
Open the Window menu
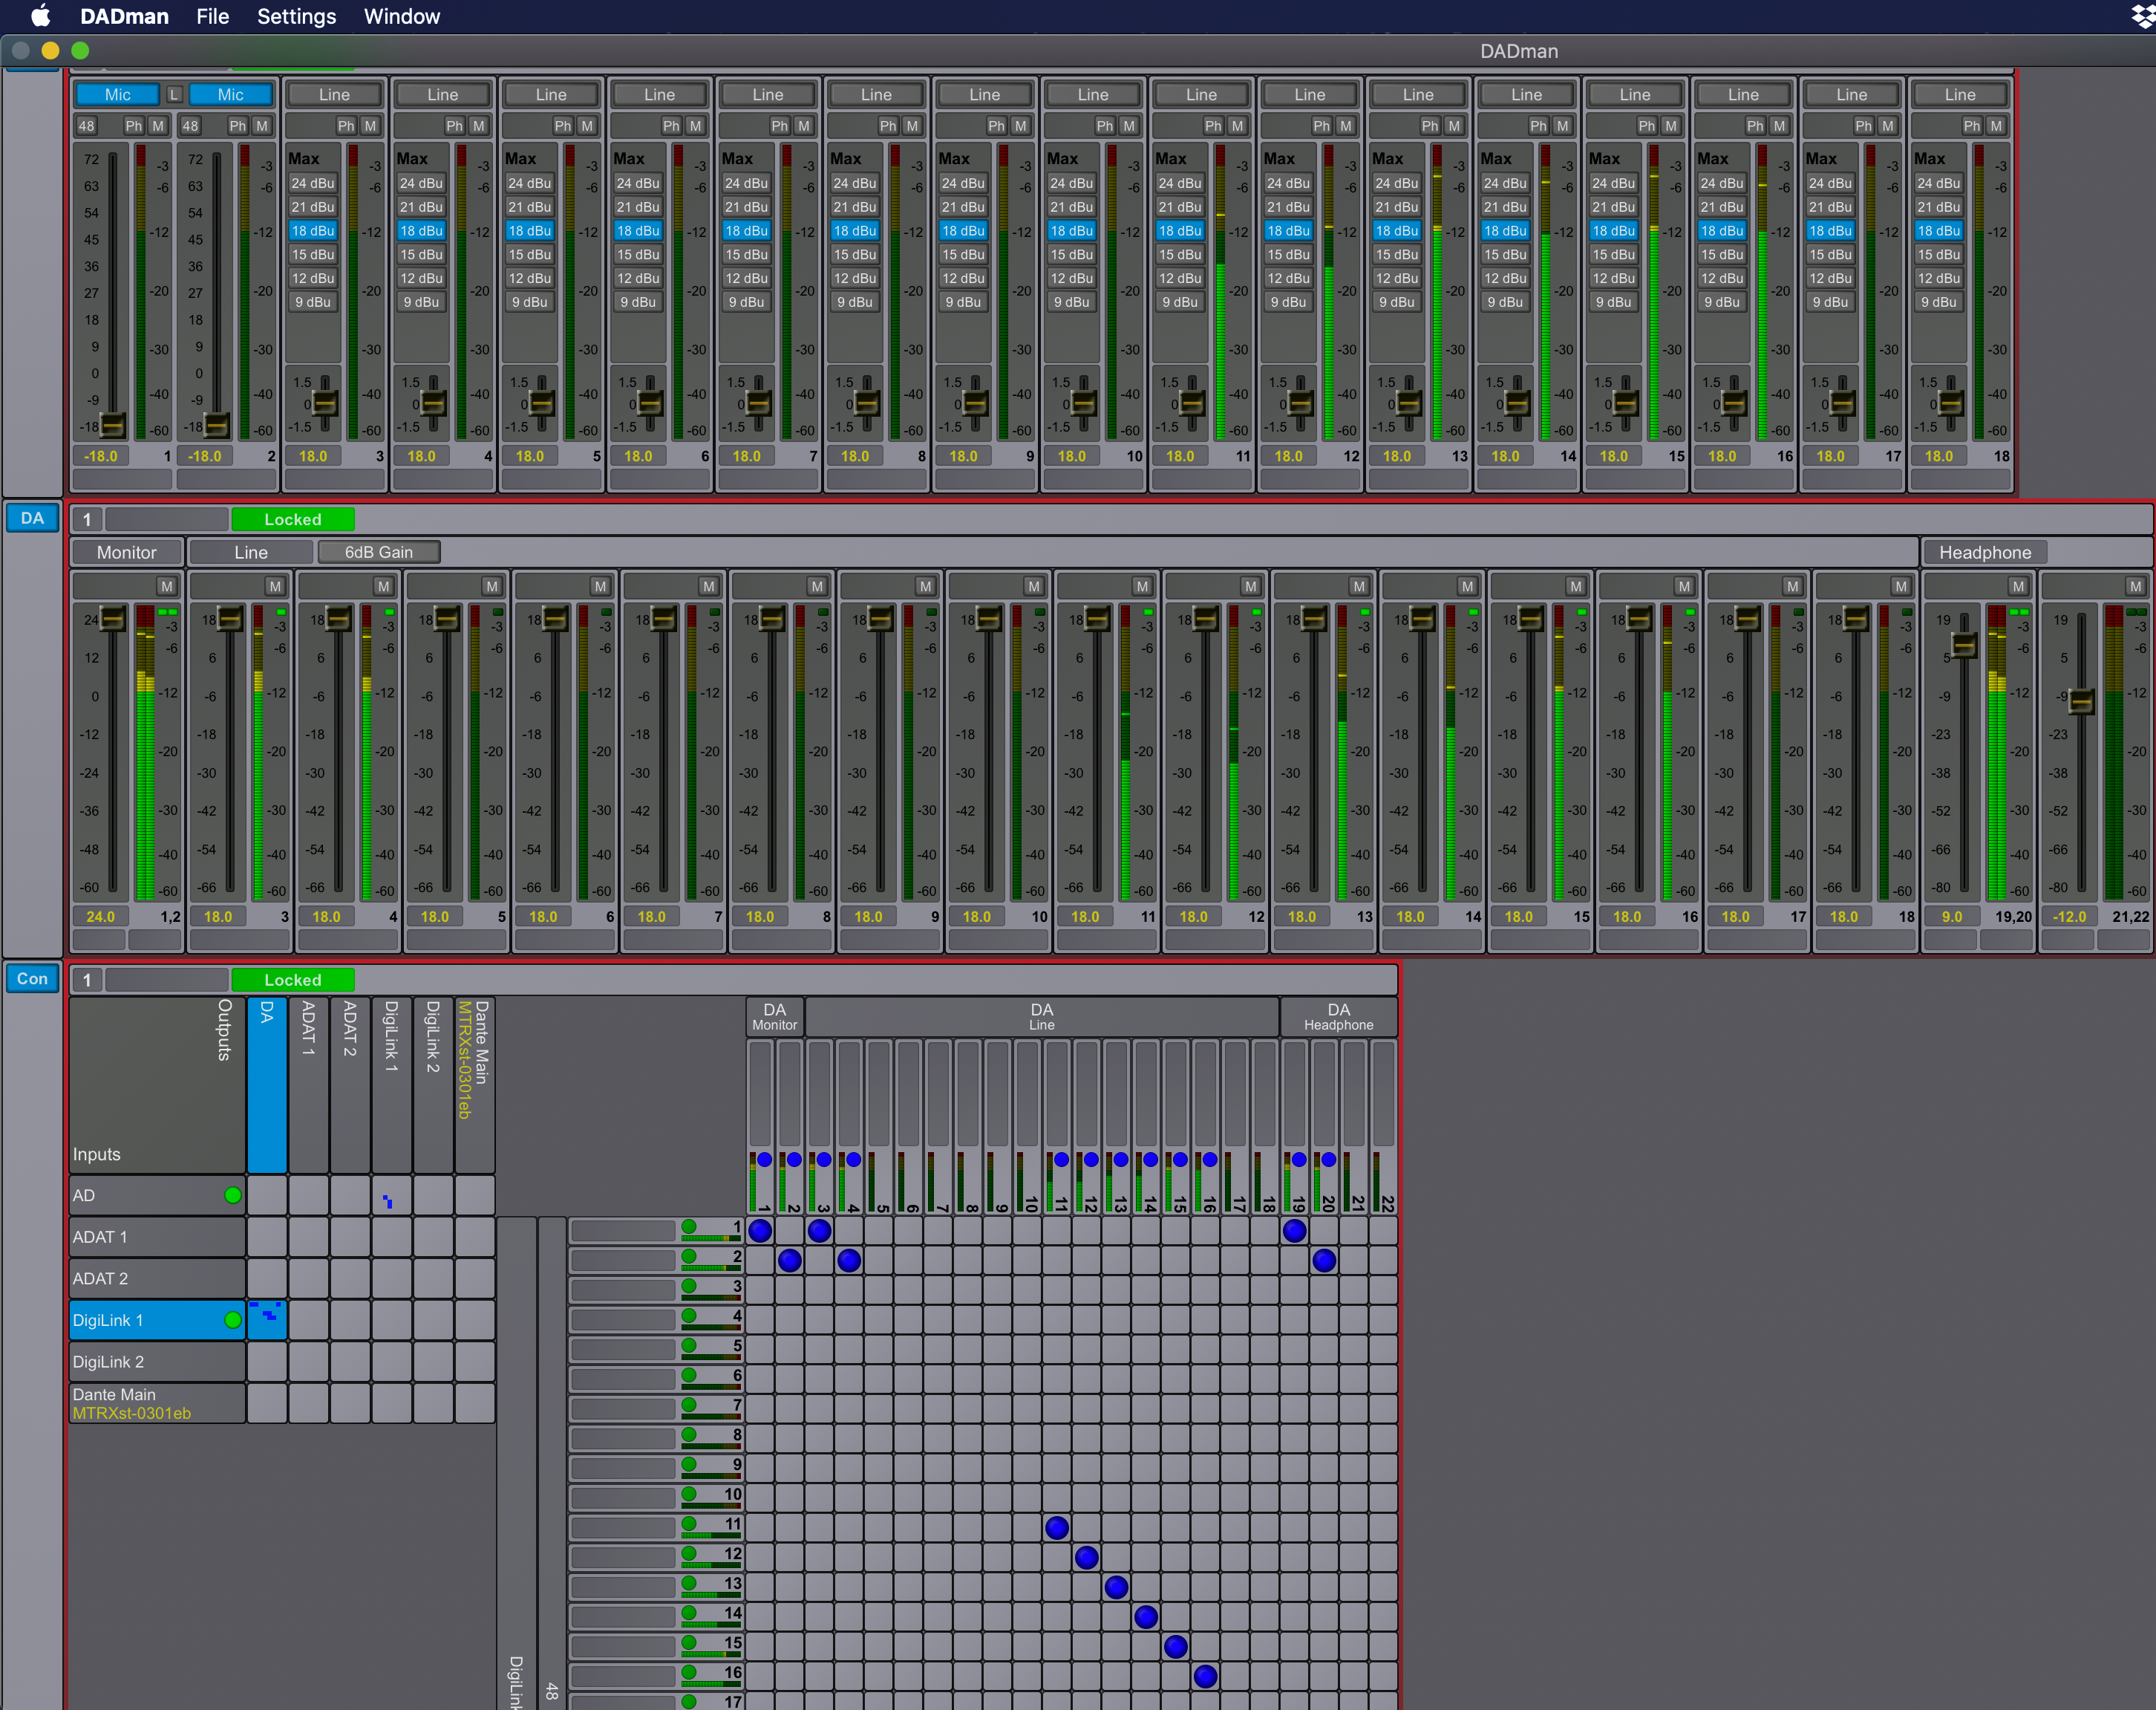(401, 16)
